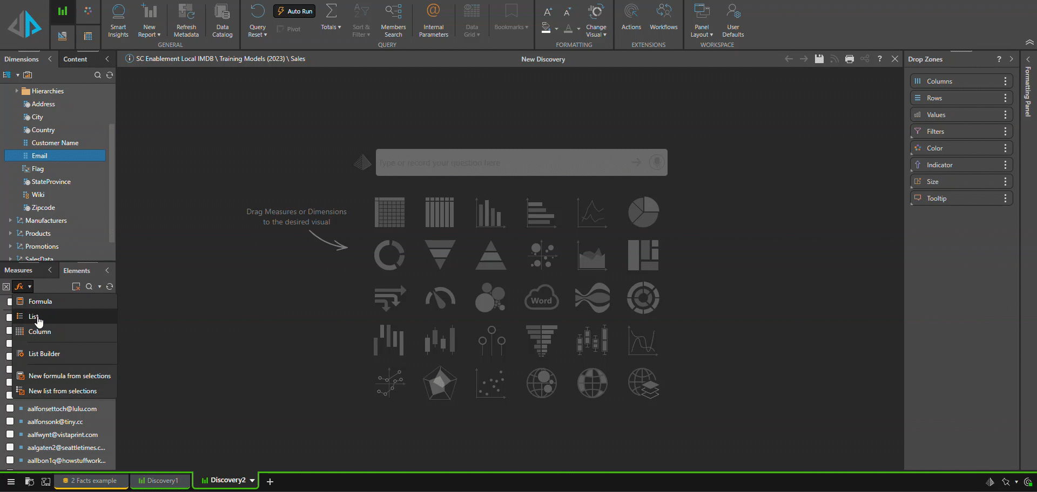Open Smart Insights

pos(118,20)
